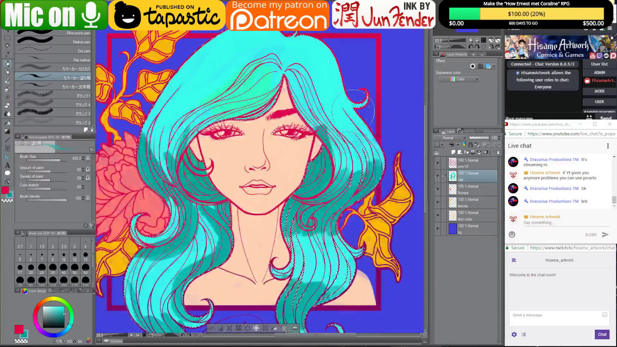This screenshot has width=617, height=347.
Task: Toggle the layer color effect button
Action: tap(488, 66)
